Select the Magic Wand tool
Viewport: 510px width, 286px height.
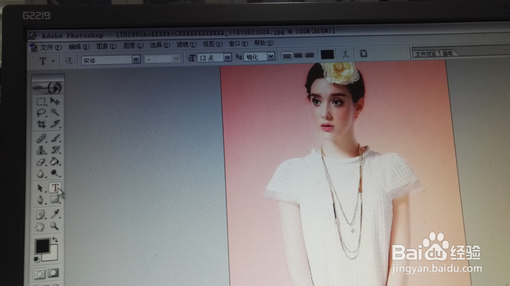[55, 112]
